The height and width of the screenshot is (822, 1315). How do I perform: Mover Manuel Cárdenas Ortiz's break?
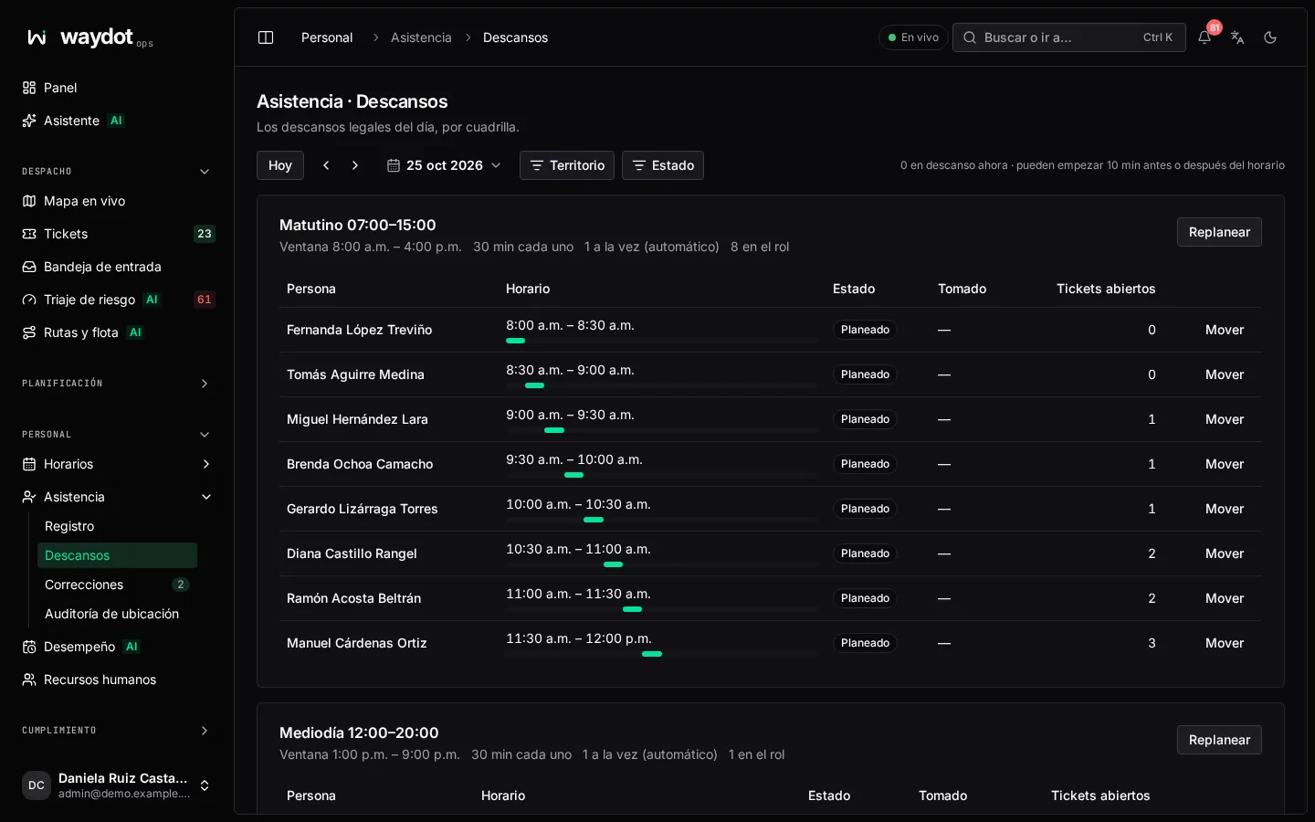click(1225, 643)
